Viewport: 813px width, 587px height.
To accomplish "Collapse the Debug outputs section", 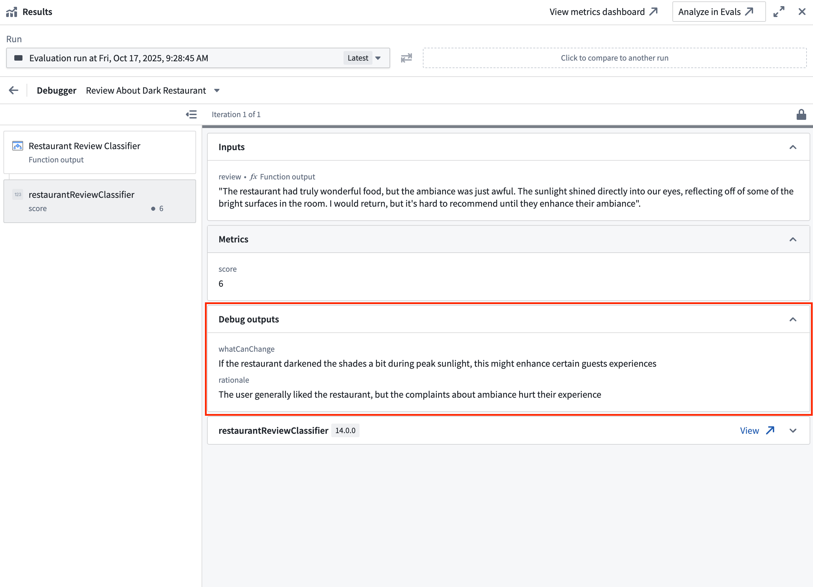I will click(793, 319).
